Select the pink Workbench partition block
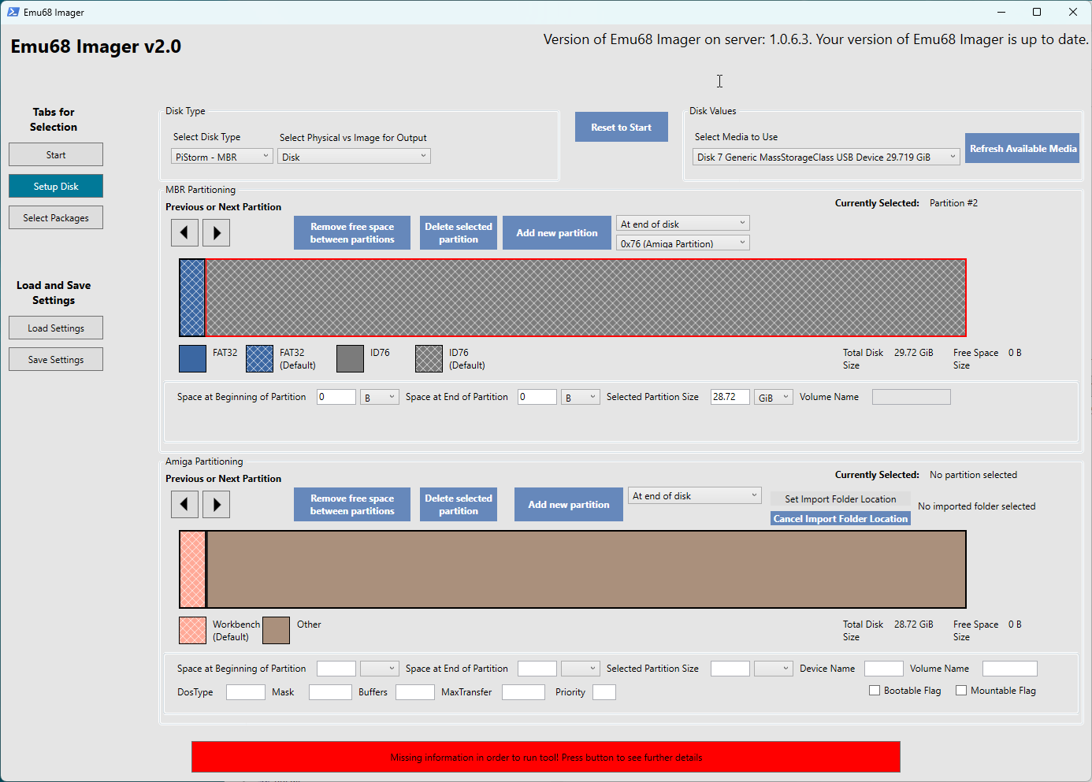The height and width of the screenshot is (782, 1092). pyautogui.click(x=192, y=569)
